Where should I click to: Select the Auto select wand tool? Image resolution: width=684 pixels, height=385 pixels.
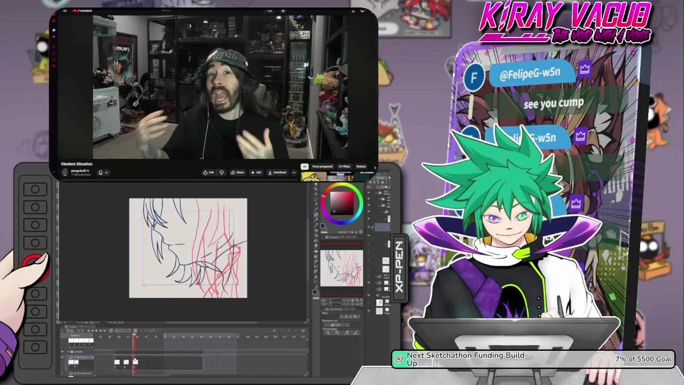(x=316, y=204)
